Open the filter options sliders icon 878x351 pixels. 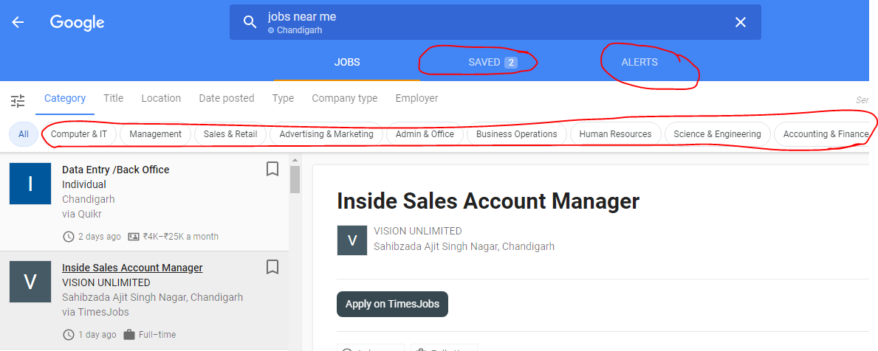pyautogui.click(x=18, y=101)
